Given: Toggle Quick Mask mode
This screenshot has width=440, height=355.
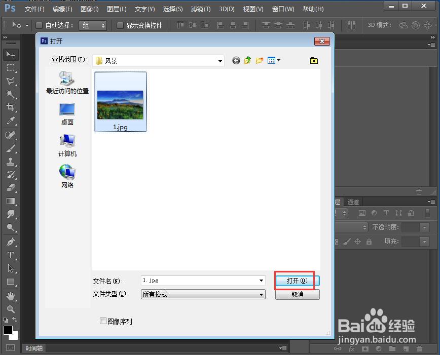Looking at the screenshot, I should coord(10,348).
